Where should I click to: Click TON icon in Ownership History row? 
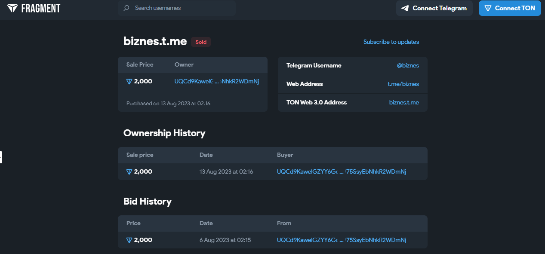point(129,172)
